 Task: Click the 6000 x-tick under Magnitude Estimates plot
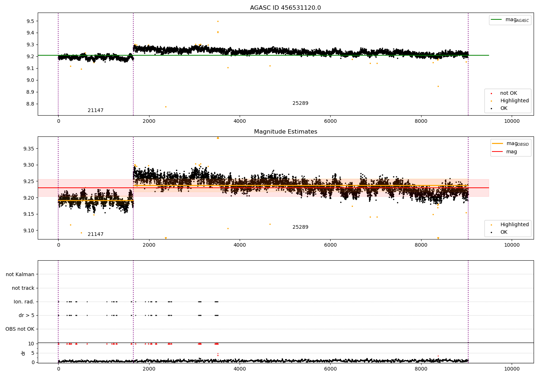pyautogui.click(x=330, y=245)
